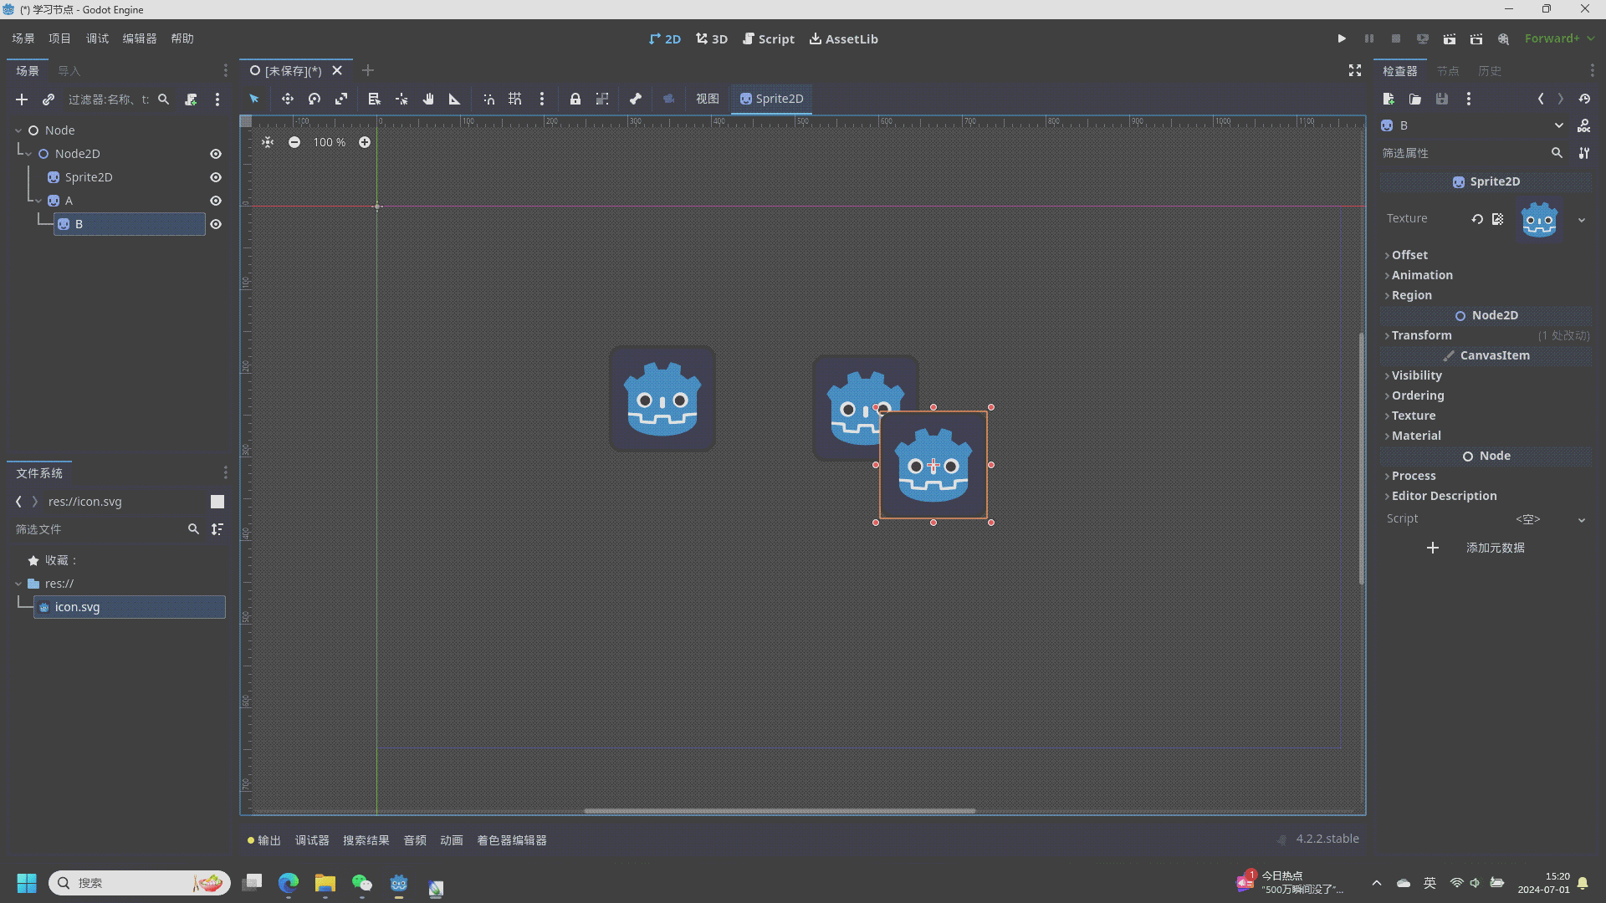The width and height of the screenshot is (1606, 903).
Task: Run the project with play button
Action: coord(1342,38)
